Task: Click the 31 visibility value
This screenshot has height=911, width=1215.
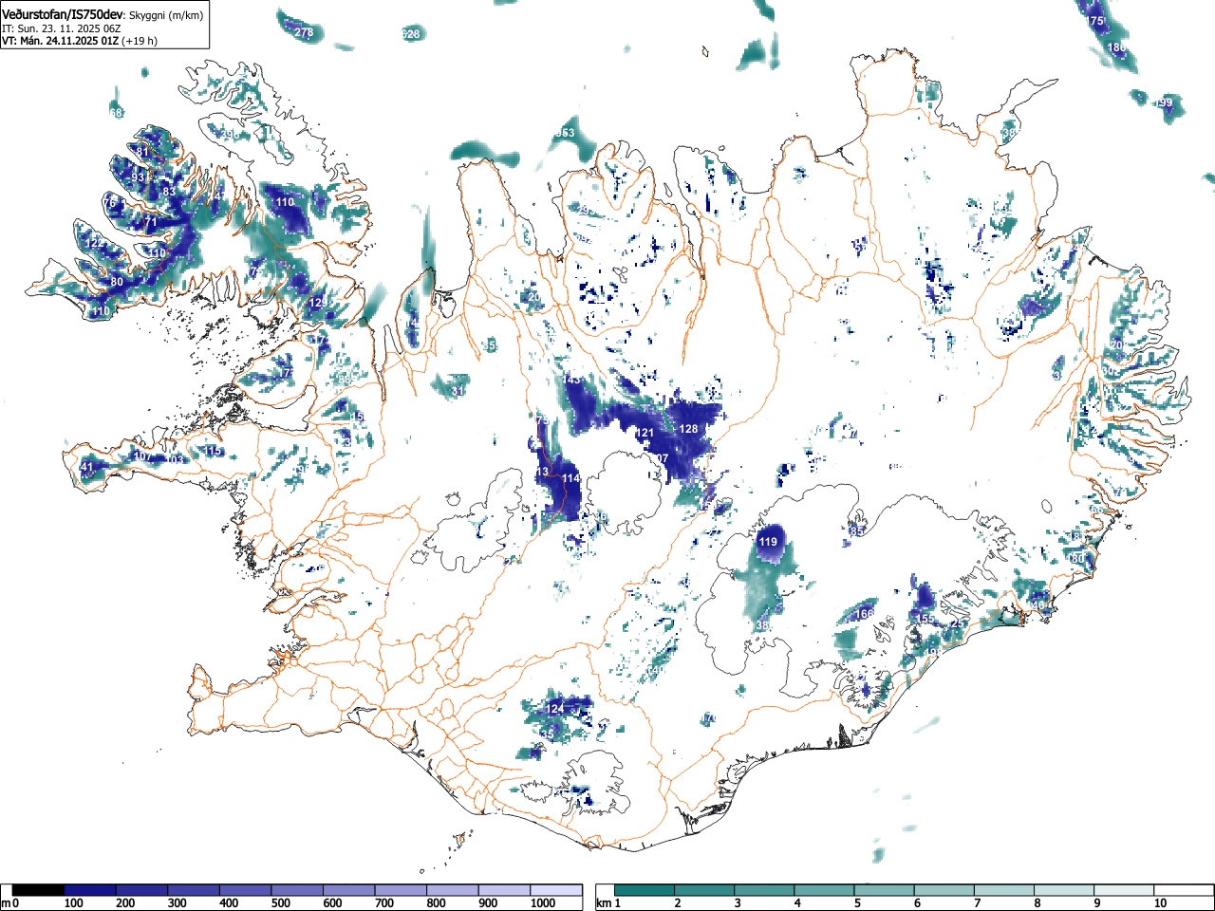Action: tap(458, 390)
